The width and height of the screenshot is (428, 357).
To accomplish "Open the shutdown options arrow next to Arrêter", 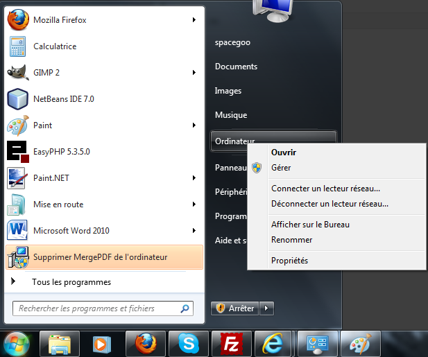I will pos(266,308).
